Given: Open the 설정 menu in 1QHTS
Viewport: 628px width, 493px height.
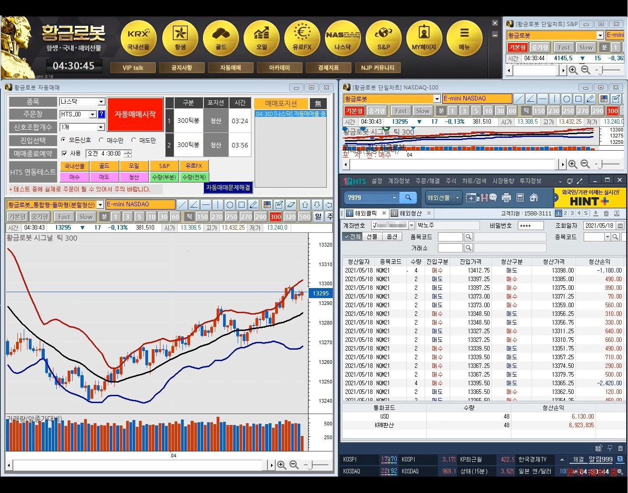Looking at the screenshot, I should click(377, 181).
